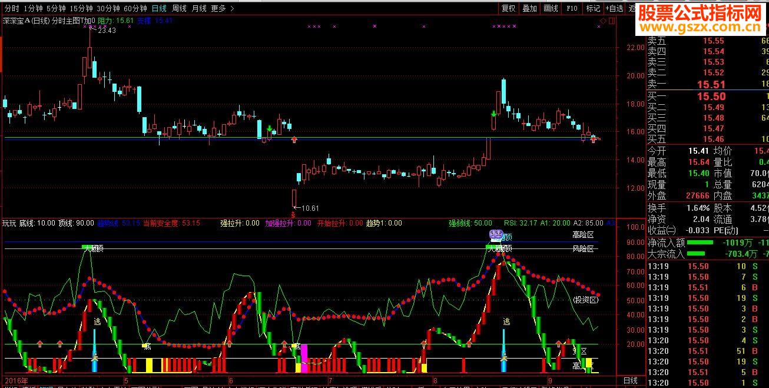769x388 pixels.
Task: Click the green down arrow before the gap down
Action: tap(269, 129)
